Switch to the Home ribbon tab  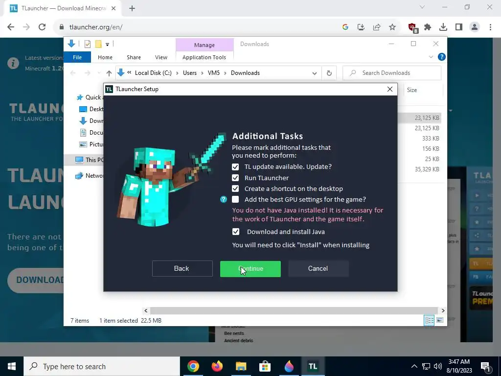(x=105, y=57)
